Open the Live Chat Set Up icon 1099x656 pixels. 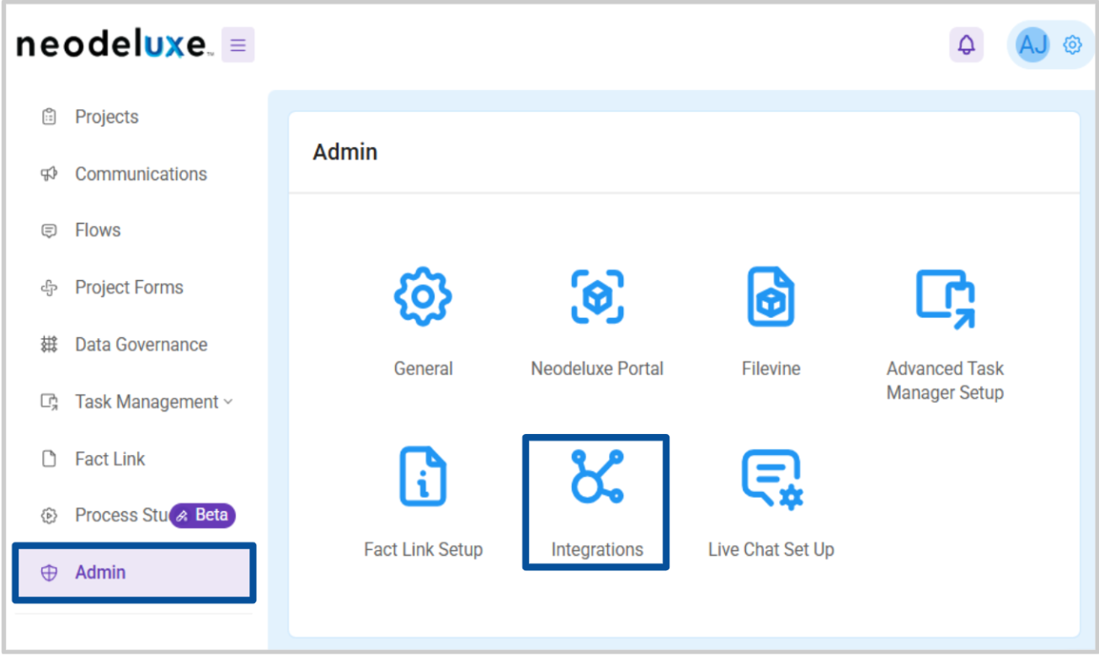point(771,479)
